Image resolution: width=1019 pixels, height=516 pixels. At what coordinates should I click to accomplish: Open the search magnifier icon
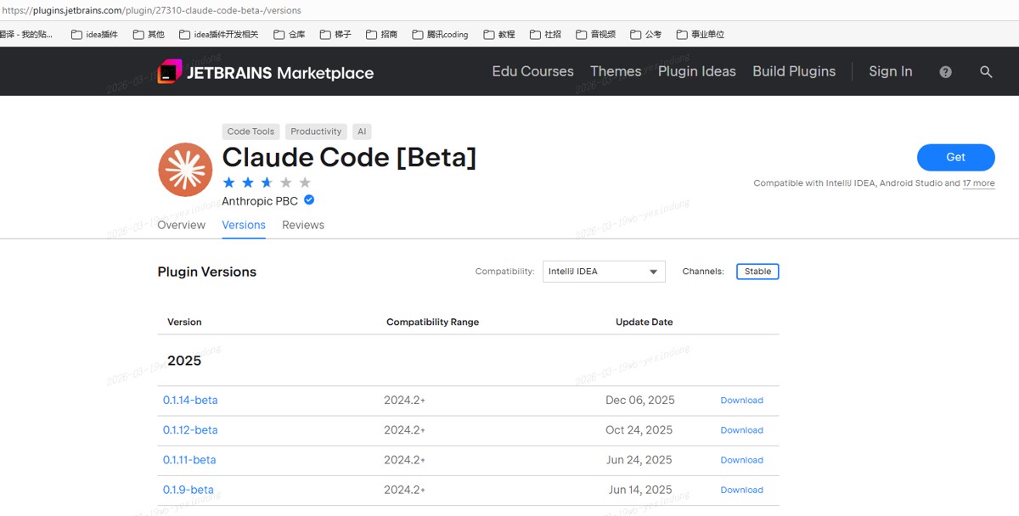click(x=986, y=72)
